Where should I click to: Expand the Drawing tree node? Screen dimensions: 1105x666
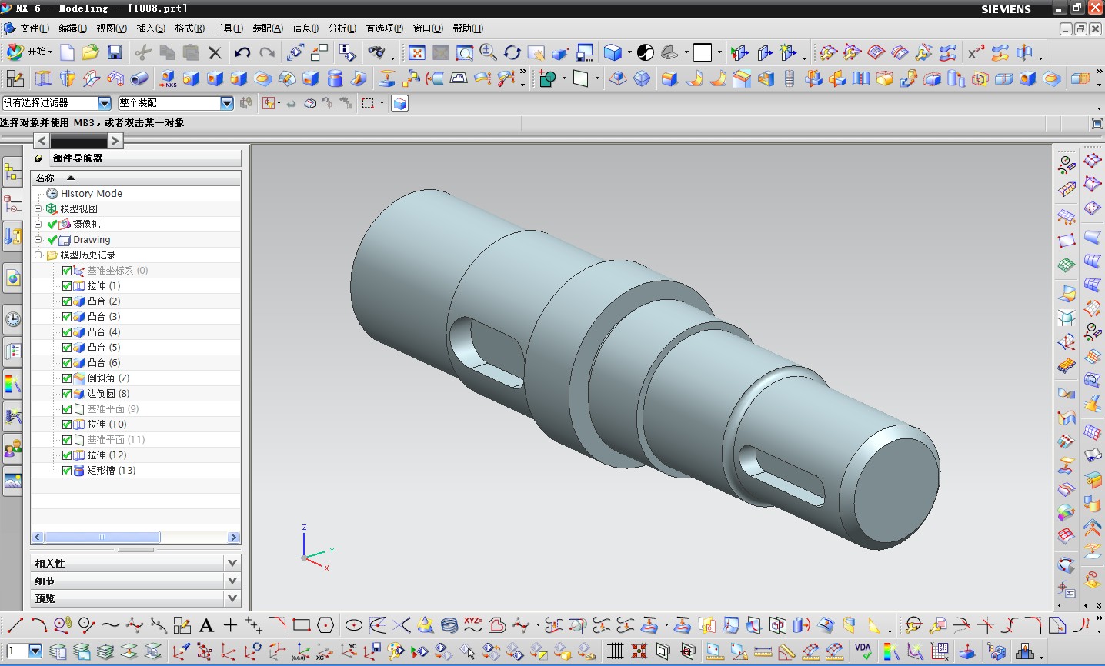(x=38, y=239)
